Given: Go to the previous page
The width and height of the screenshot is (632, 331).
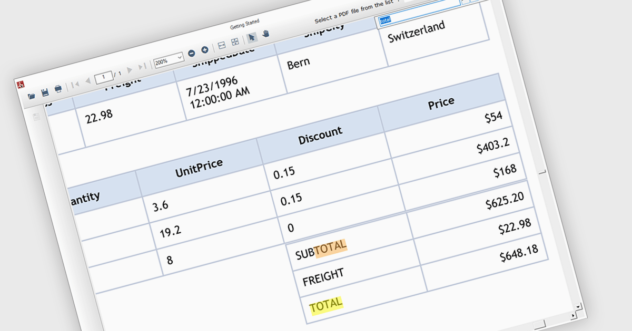Looking at the screenshot, I should pos(87,80).
